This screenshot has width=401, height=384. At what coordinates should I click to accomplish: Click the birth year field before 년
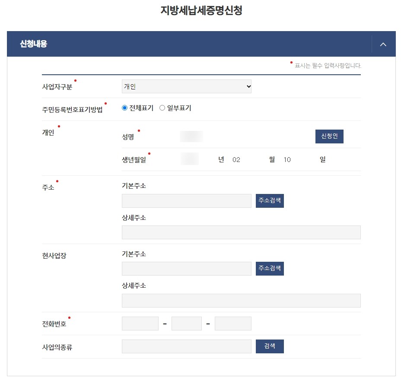tap(190, 159)
